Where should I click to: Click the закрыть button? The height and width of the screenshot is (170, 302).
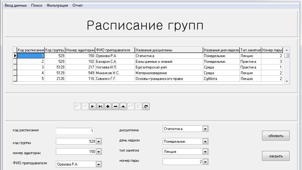[276, 156]
